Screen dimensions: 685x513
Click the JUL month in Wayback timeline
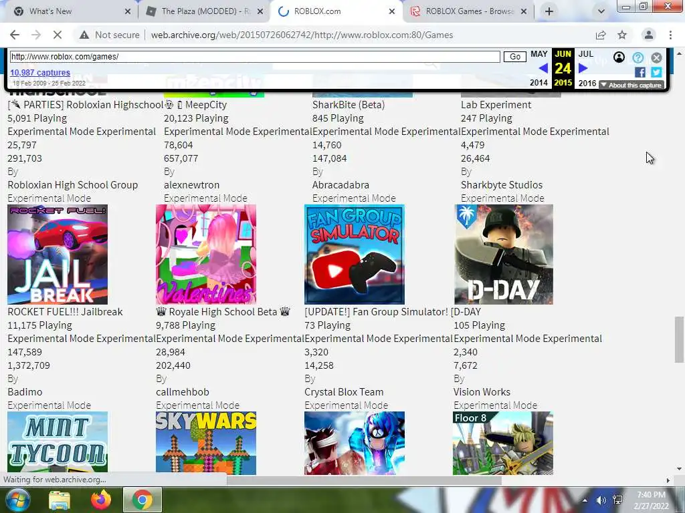click(586, 54)
